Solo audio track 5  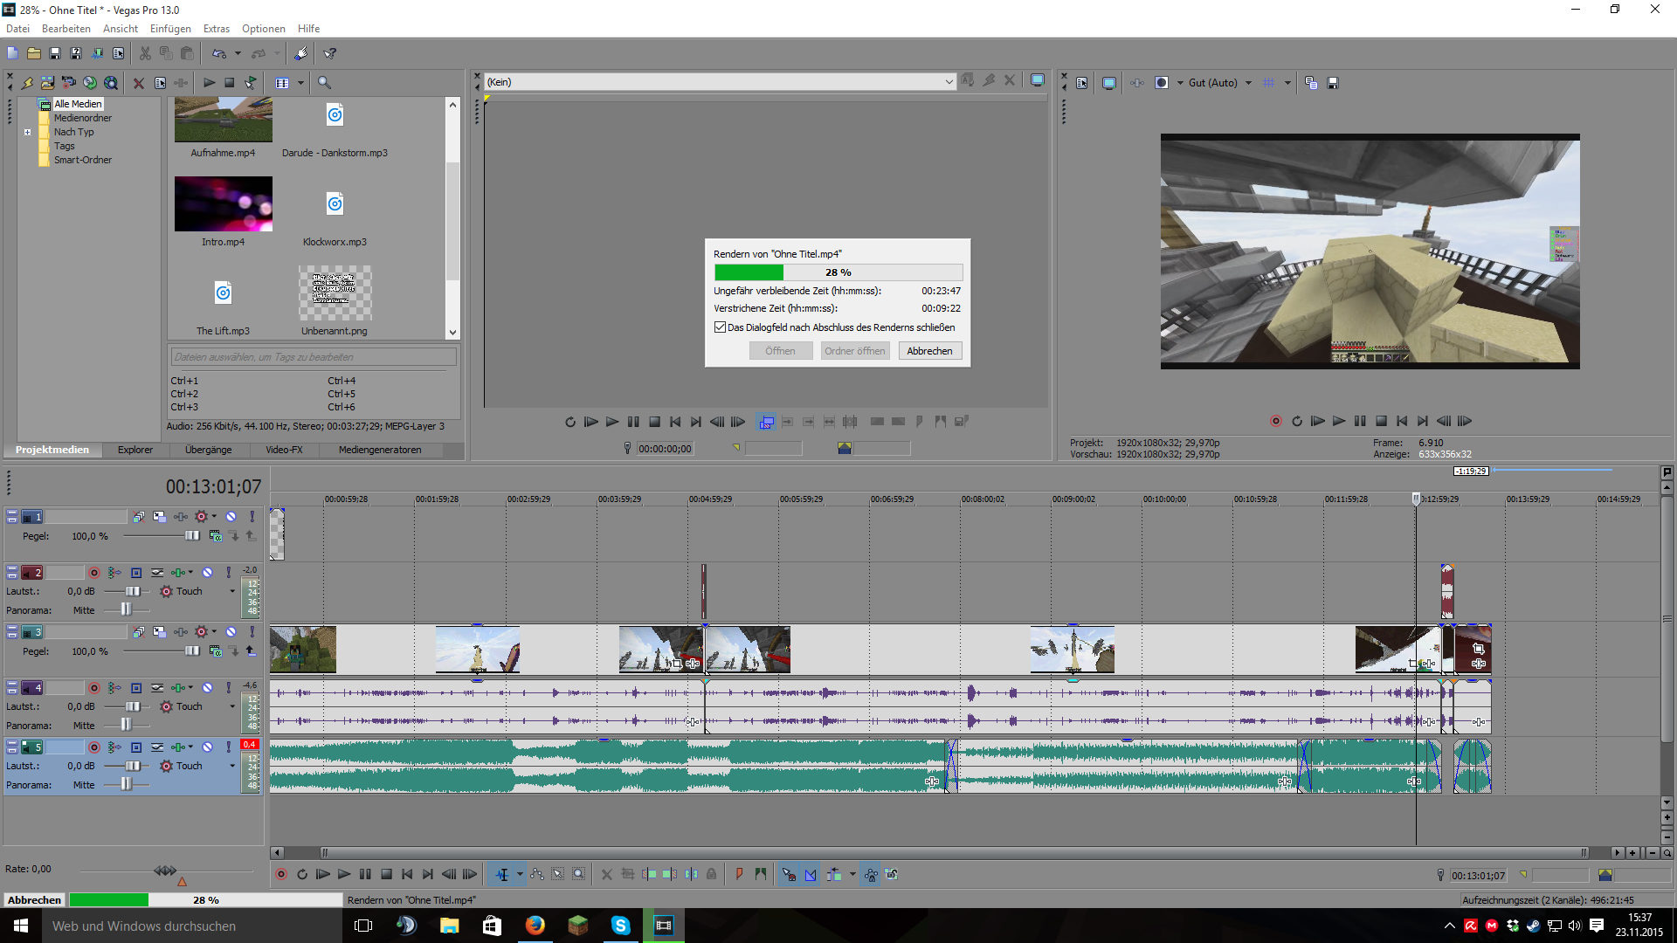click(x=229, y=747)
